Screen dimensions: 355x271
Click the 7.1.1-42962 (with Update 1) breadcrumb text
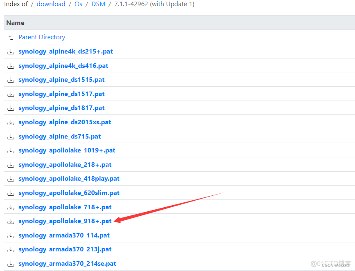tap(154, 4)
